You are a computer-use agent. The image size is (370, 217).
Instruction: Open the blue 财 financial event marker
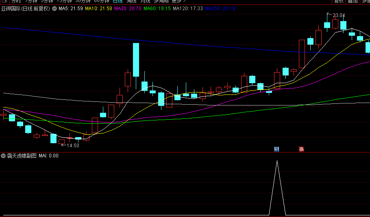click(276, 149)
